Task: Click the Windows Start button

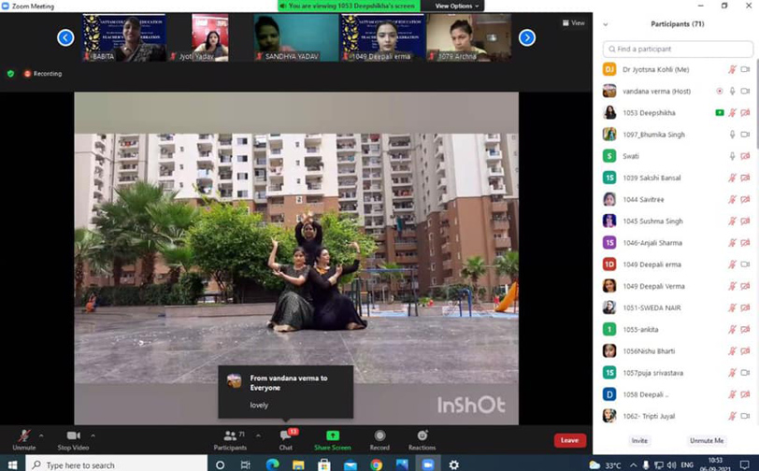Action: click(x=12, y=464)
